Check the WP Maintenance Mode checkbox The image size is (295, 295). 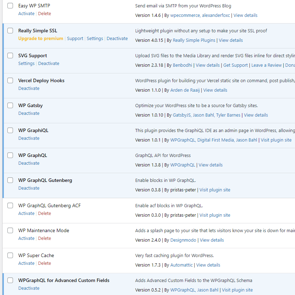(10, 230)
